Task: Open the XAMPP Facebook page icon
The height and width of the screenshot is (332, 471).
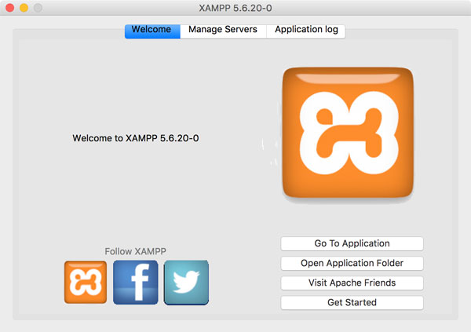Action: coord(136,283)
